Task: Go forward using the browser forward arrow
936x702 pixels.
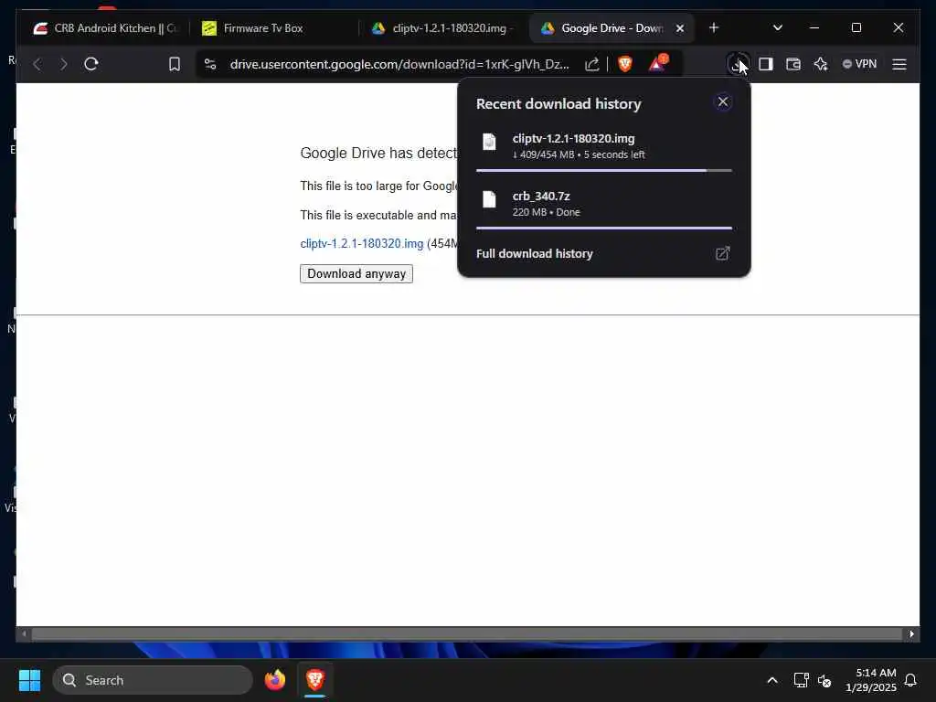Action: (63, 64)
